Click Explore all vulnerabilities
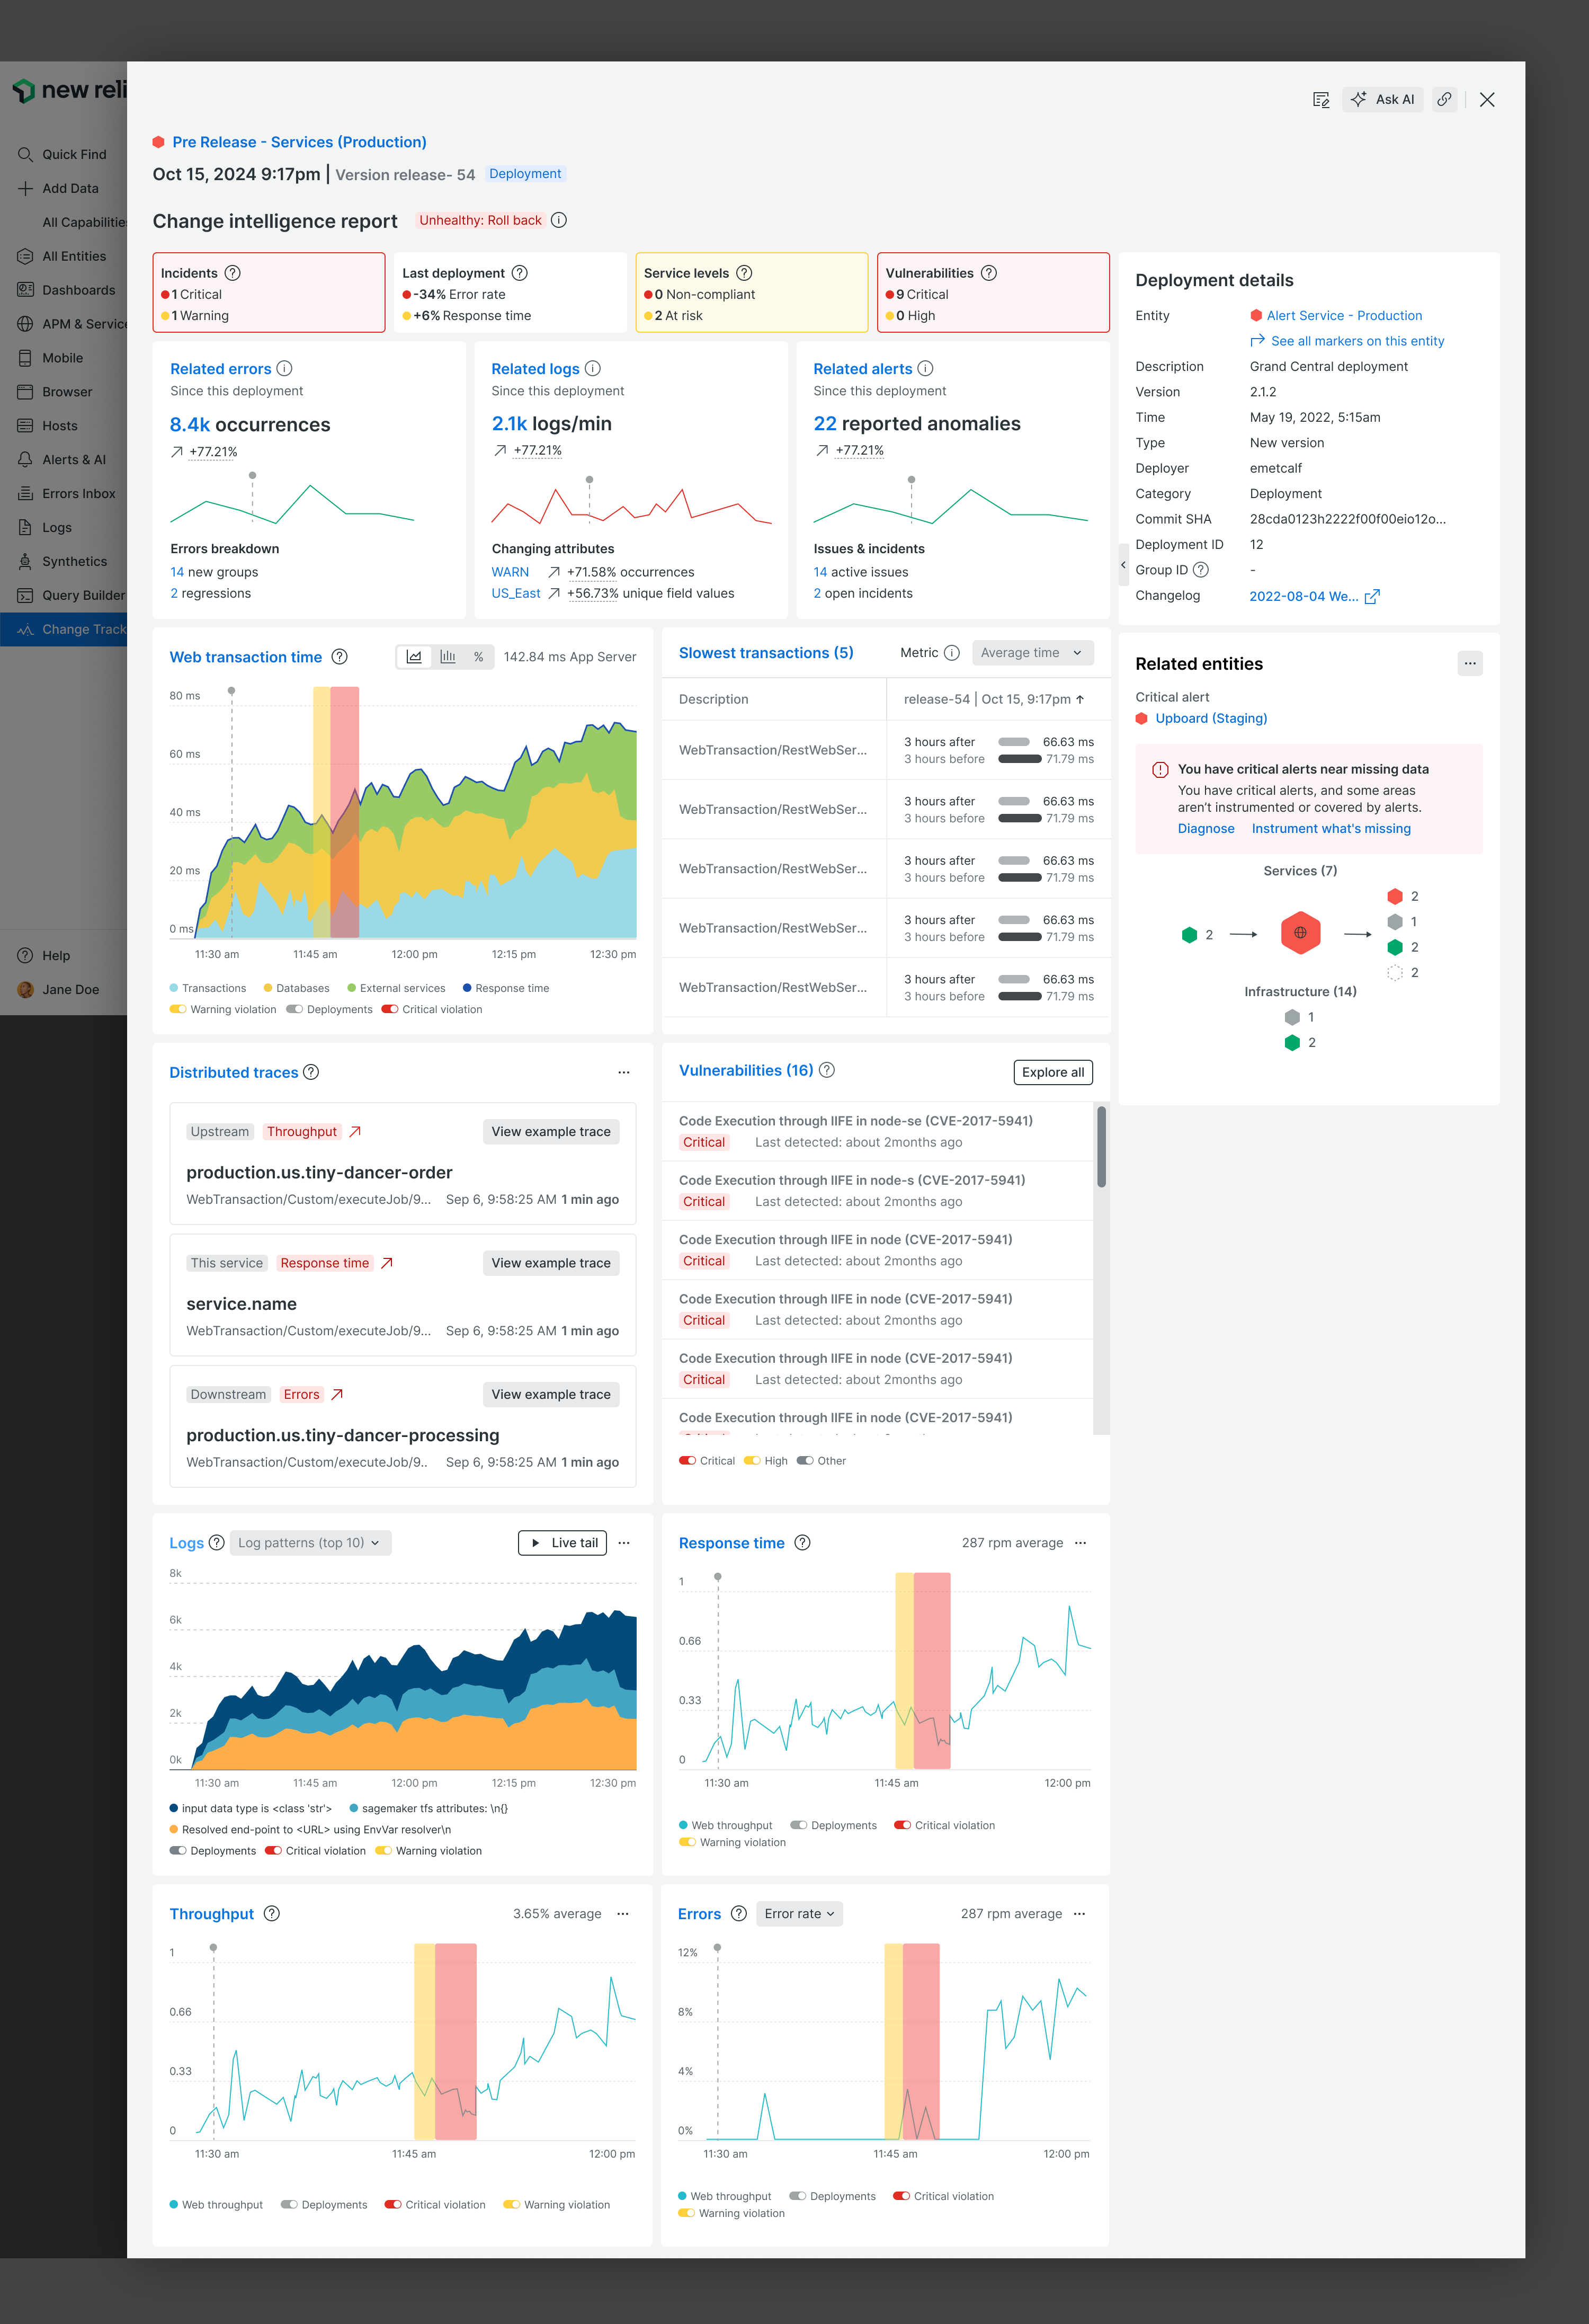1589x2324 pixels. [1052, 1072]
